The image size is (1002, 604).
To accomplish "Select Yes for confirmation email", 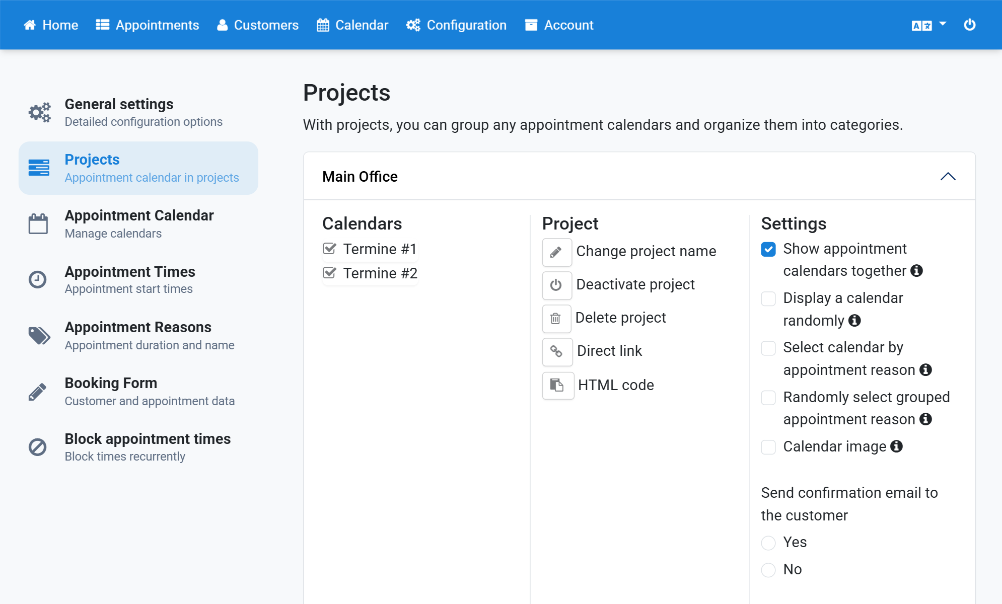I will 768,543.
